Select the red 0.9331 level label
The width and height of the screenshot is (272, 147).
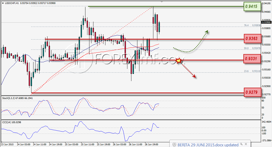pyautogui.click(x=252, y=59)
